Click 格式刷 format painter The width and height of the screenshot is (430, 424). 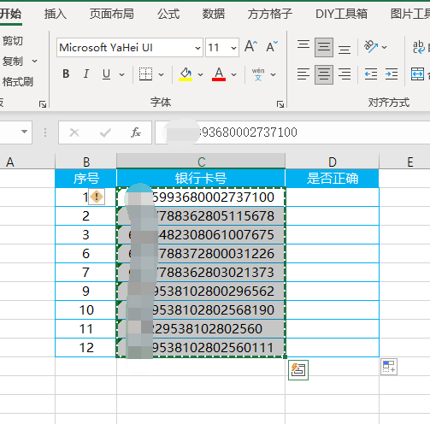pos(18,82)
